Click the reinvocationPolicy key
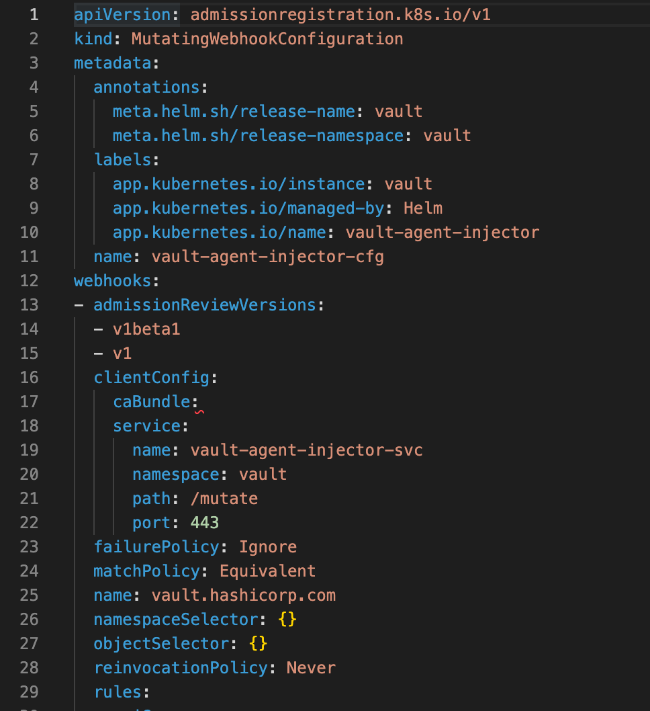 (x=181, y=667)
